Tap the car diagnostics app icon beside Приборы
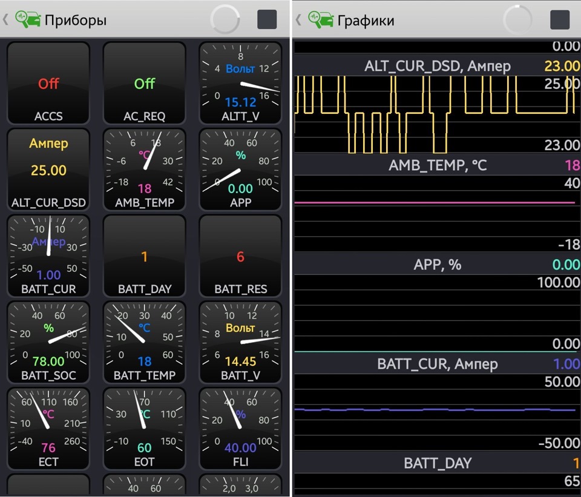Viewport: 581px width, 497px height. coord(28,19)
